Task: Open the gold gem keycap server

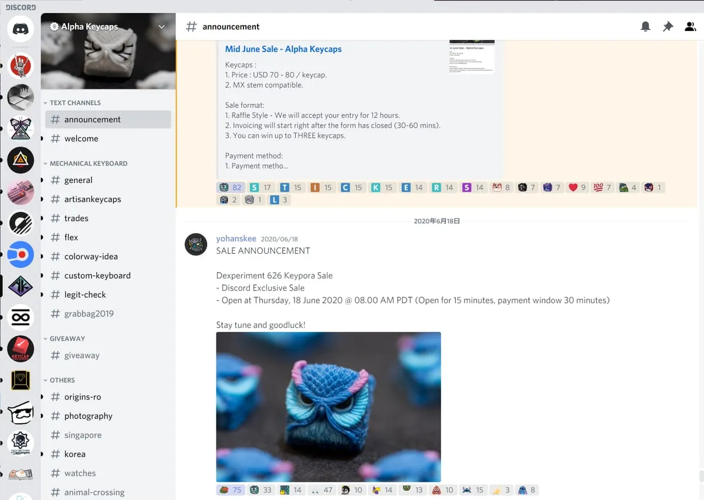Action: [x=21, y=381]
